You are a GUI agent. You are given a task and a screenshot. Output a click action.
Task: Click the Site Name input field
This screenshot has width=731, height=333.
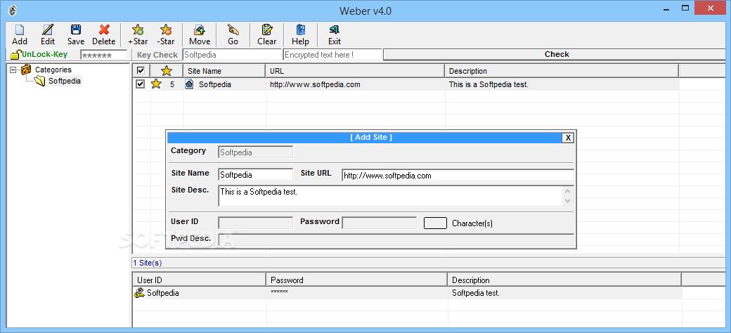pyautogui.click(x=255, y=175)
